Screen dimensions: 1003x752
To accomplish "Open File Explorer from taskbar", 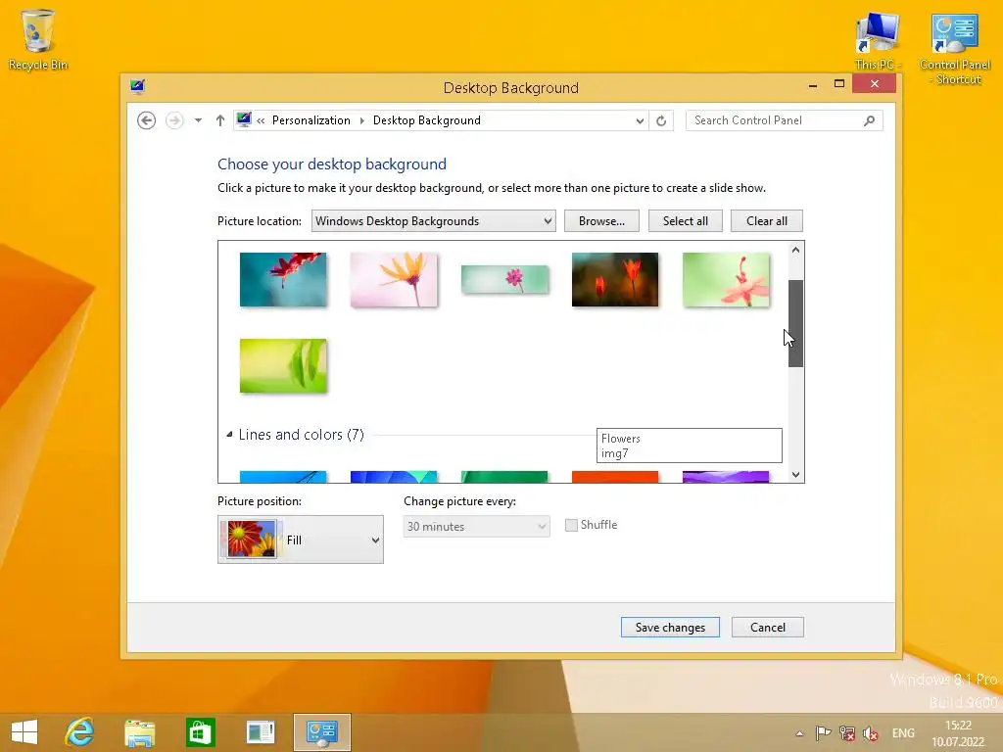I will coord(139,732).
